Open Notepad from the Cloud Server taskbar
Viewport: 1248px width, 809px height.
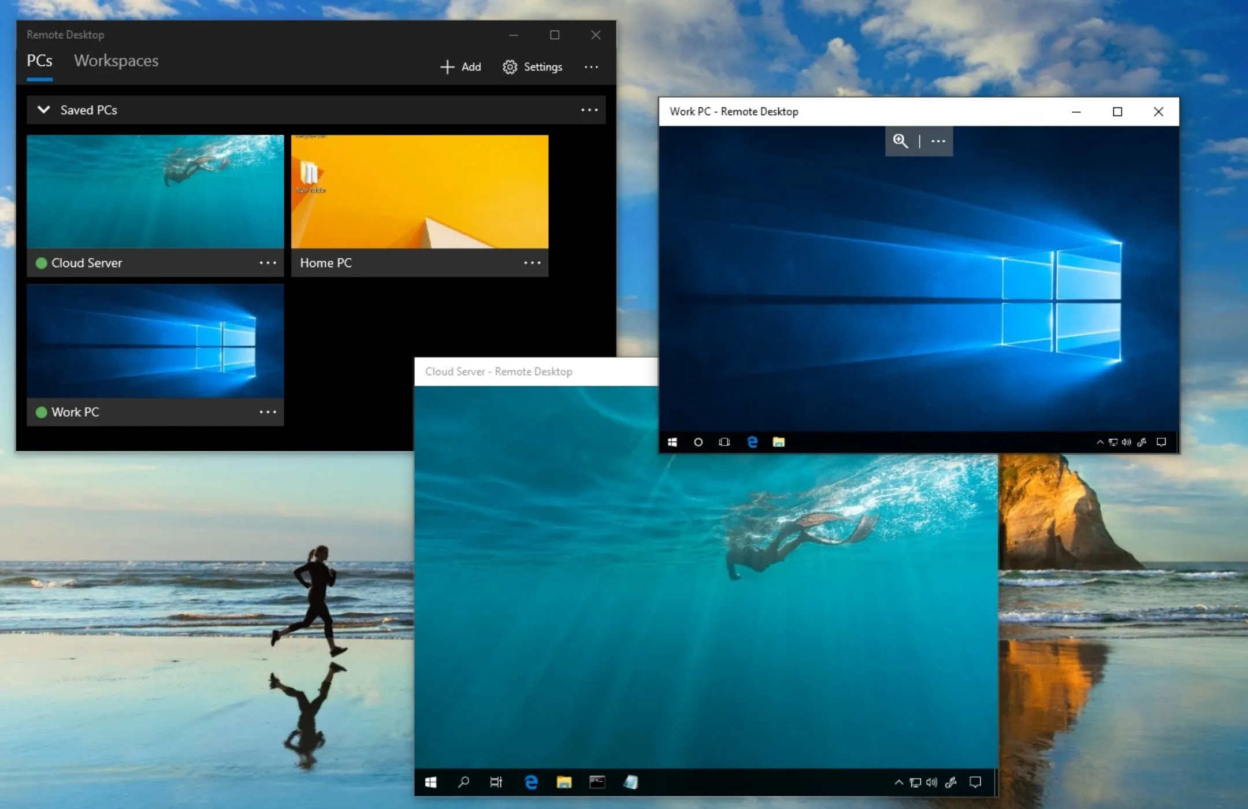[630, 782]
